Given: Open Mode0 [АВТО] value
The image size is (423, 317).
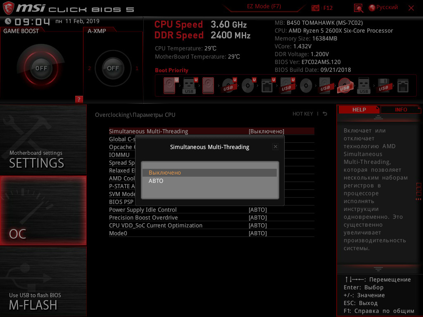Looking at the screenshot, I should (x=258, y=233).
